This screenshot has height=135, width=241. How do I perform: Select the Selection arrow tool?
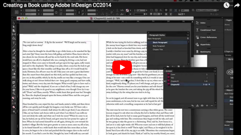[x=14, y=23]
